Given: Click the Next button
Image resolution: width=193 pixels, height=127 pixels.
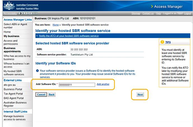Looking at the screenshot, I should [x=140, y=95].
